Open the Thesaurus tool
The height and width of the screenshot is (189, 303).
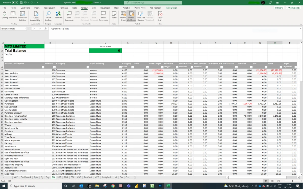pos(13,15)
